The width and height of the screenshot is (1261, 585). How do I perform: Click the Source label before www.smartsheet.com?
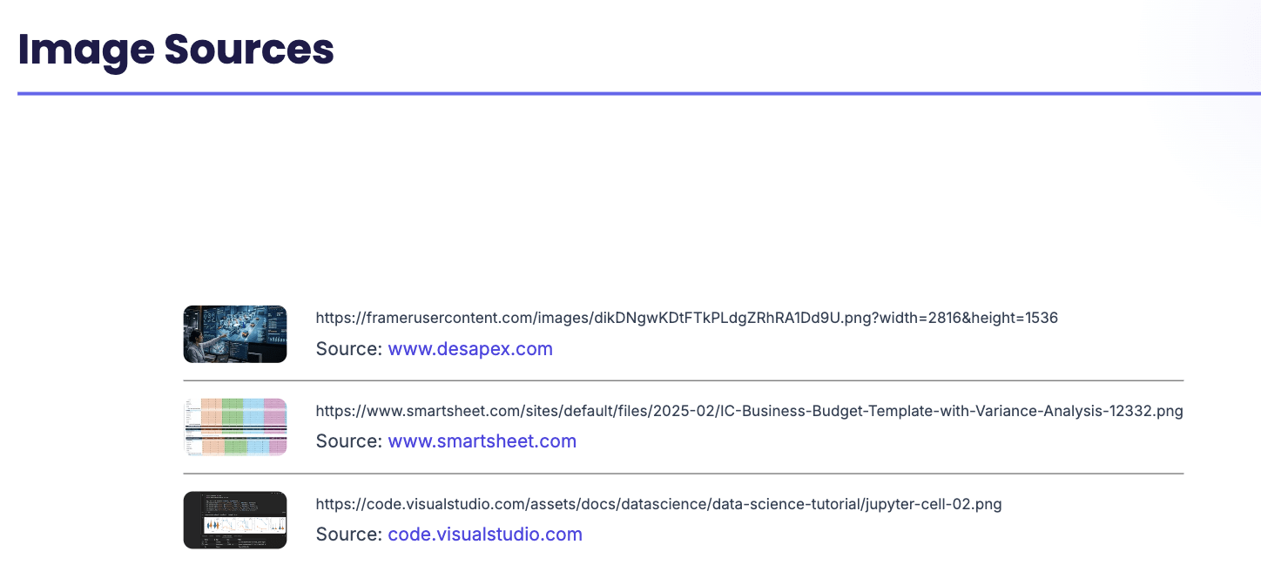click(x=348, y=441)
